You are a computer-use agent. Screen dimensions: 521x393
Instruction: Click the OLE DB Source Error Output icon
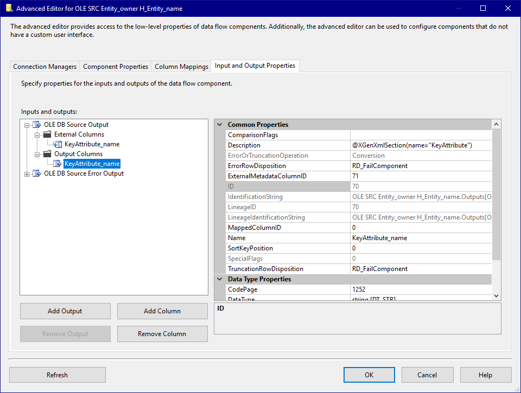coord(36,173)
